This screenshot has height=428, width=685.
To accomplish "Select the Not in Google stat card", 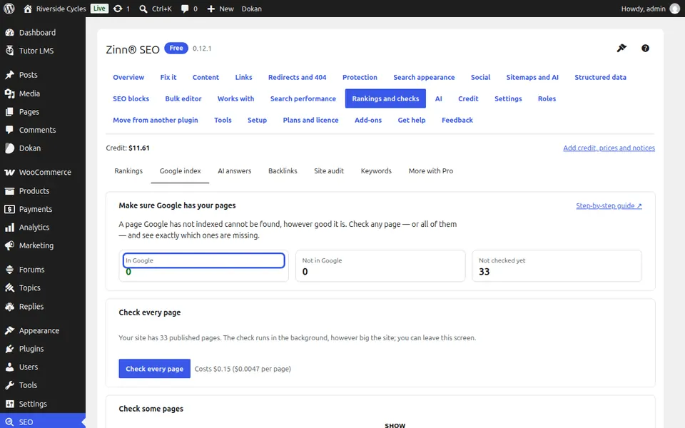I will click(x=380, y=265).
